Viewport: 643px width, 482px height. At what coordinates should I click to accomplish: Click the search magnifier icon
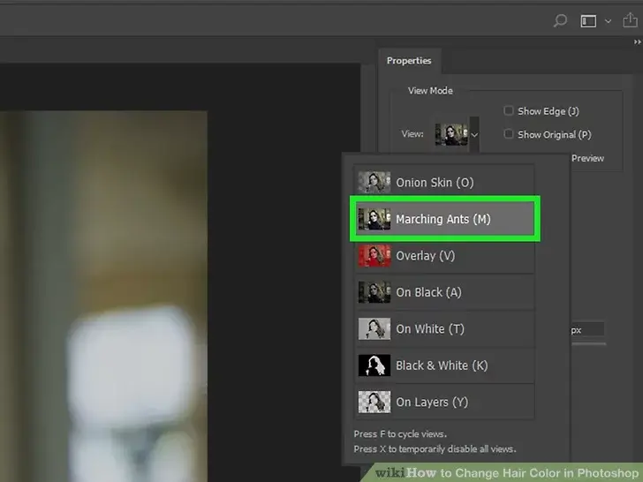click(559, 21)
